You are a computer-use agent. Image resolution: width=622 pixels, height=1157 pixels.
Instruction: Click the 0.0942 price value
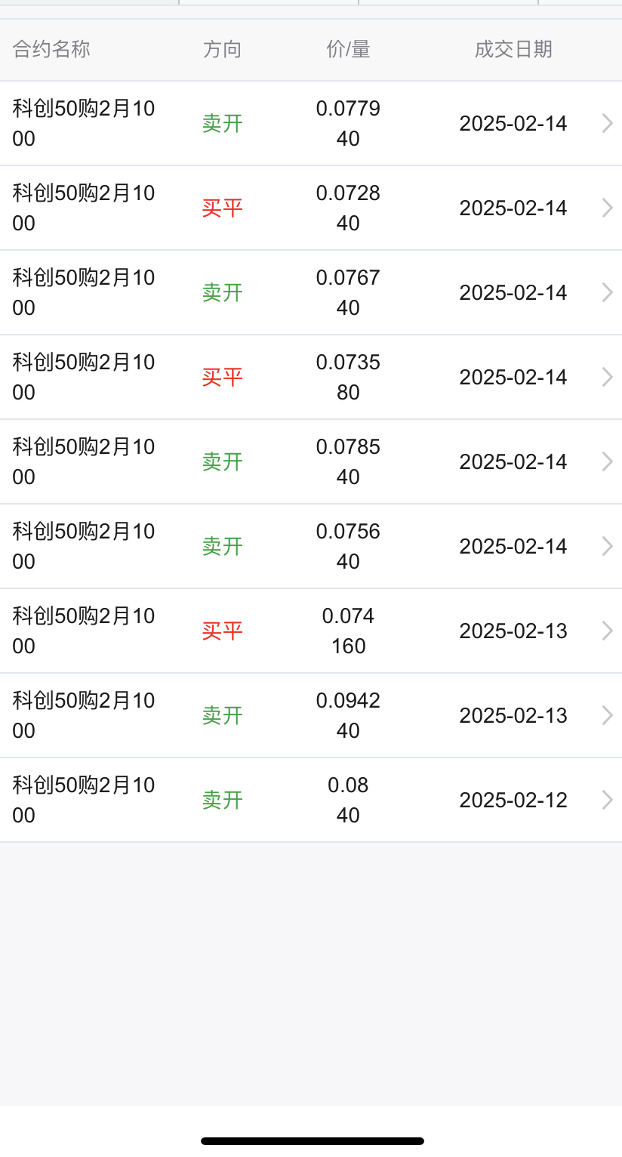coord(348,701)
